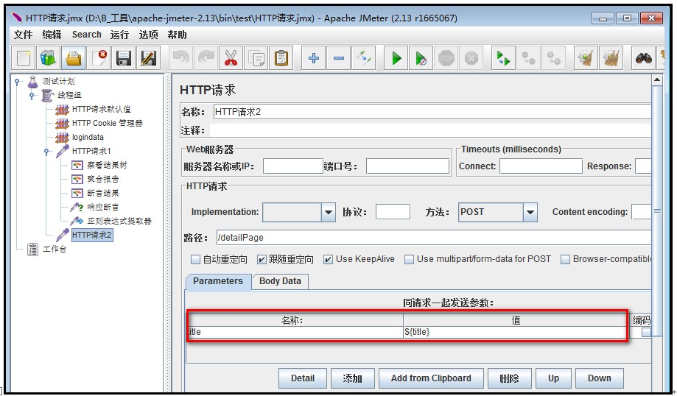Open Search with binoculars icon
This screenshot has width=677, height=396.
(x=643, y=58)
